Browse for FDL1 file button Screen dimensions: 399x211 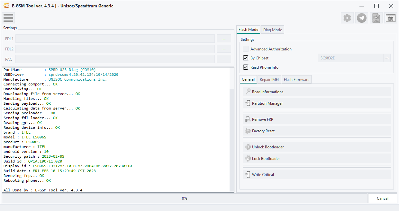click(224, 39)
